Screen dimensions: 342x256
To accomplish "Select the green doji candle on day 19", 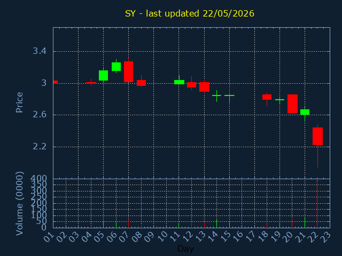I will click(x=279, y=100).
